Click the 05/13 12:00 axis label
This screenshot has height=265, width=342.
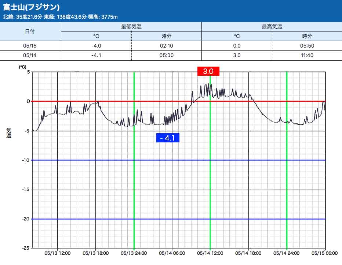(58, 253)
